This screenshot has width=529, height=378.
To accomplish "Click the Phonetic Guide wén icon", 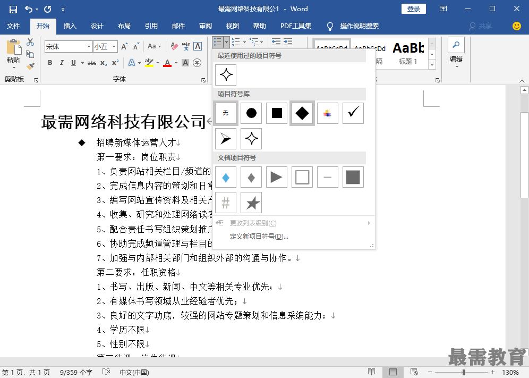I will [x=186, y=46].
